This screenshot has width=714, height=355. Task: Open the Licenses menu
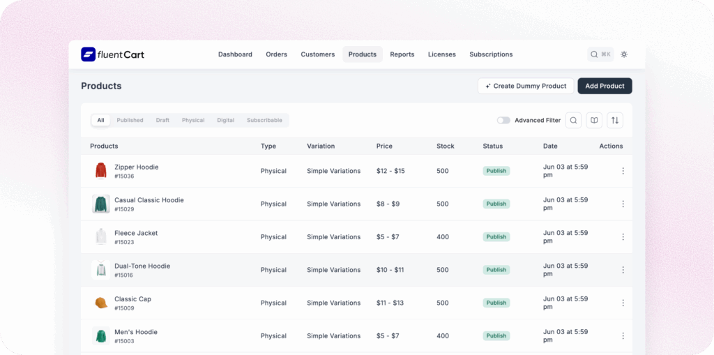tap(441, 54)
